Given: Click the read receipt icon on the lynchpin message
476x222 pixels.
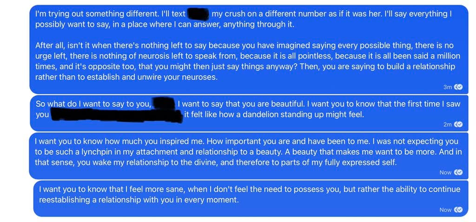Looking at the screenshot, I should tap(458, 172).
